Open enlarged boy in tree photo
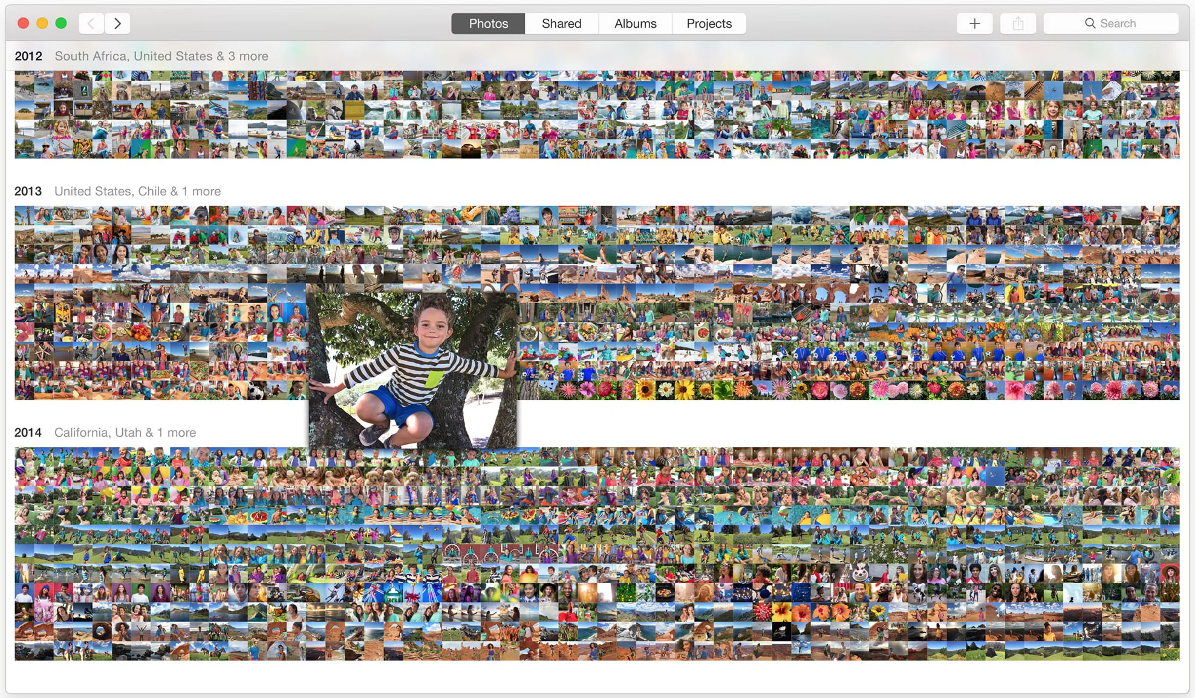Screen dimensions: 1195x698 (x=412, y=369)
